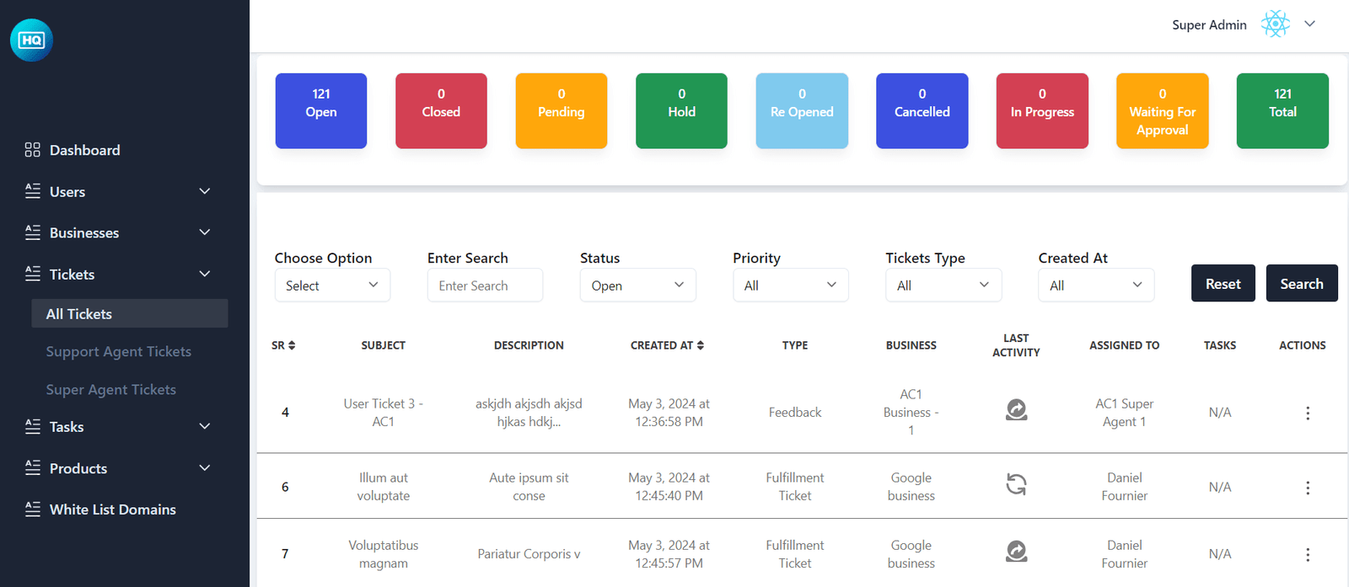This screenshot has width=1349, height=587.
Task: Open Support Agent Tickets in sidebar
Action: coord(118,352)
